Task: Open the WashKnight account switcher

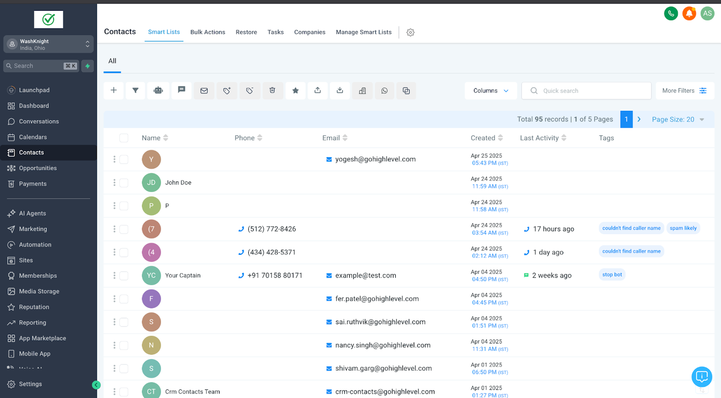Action: tap(48, 44)
